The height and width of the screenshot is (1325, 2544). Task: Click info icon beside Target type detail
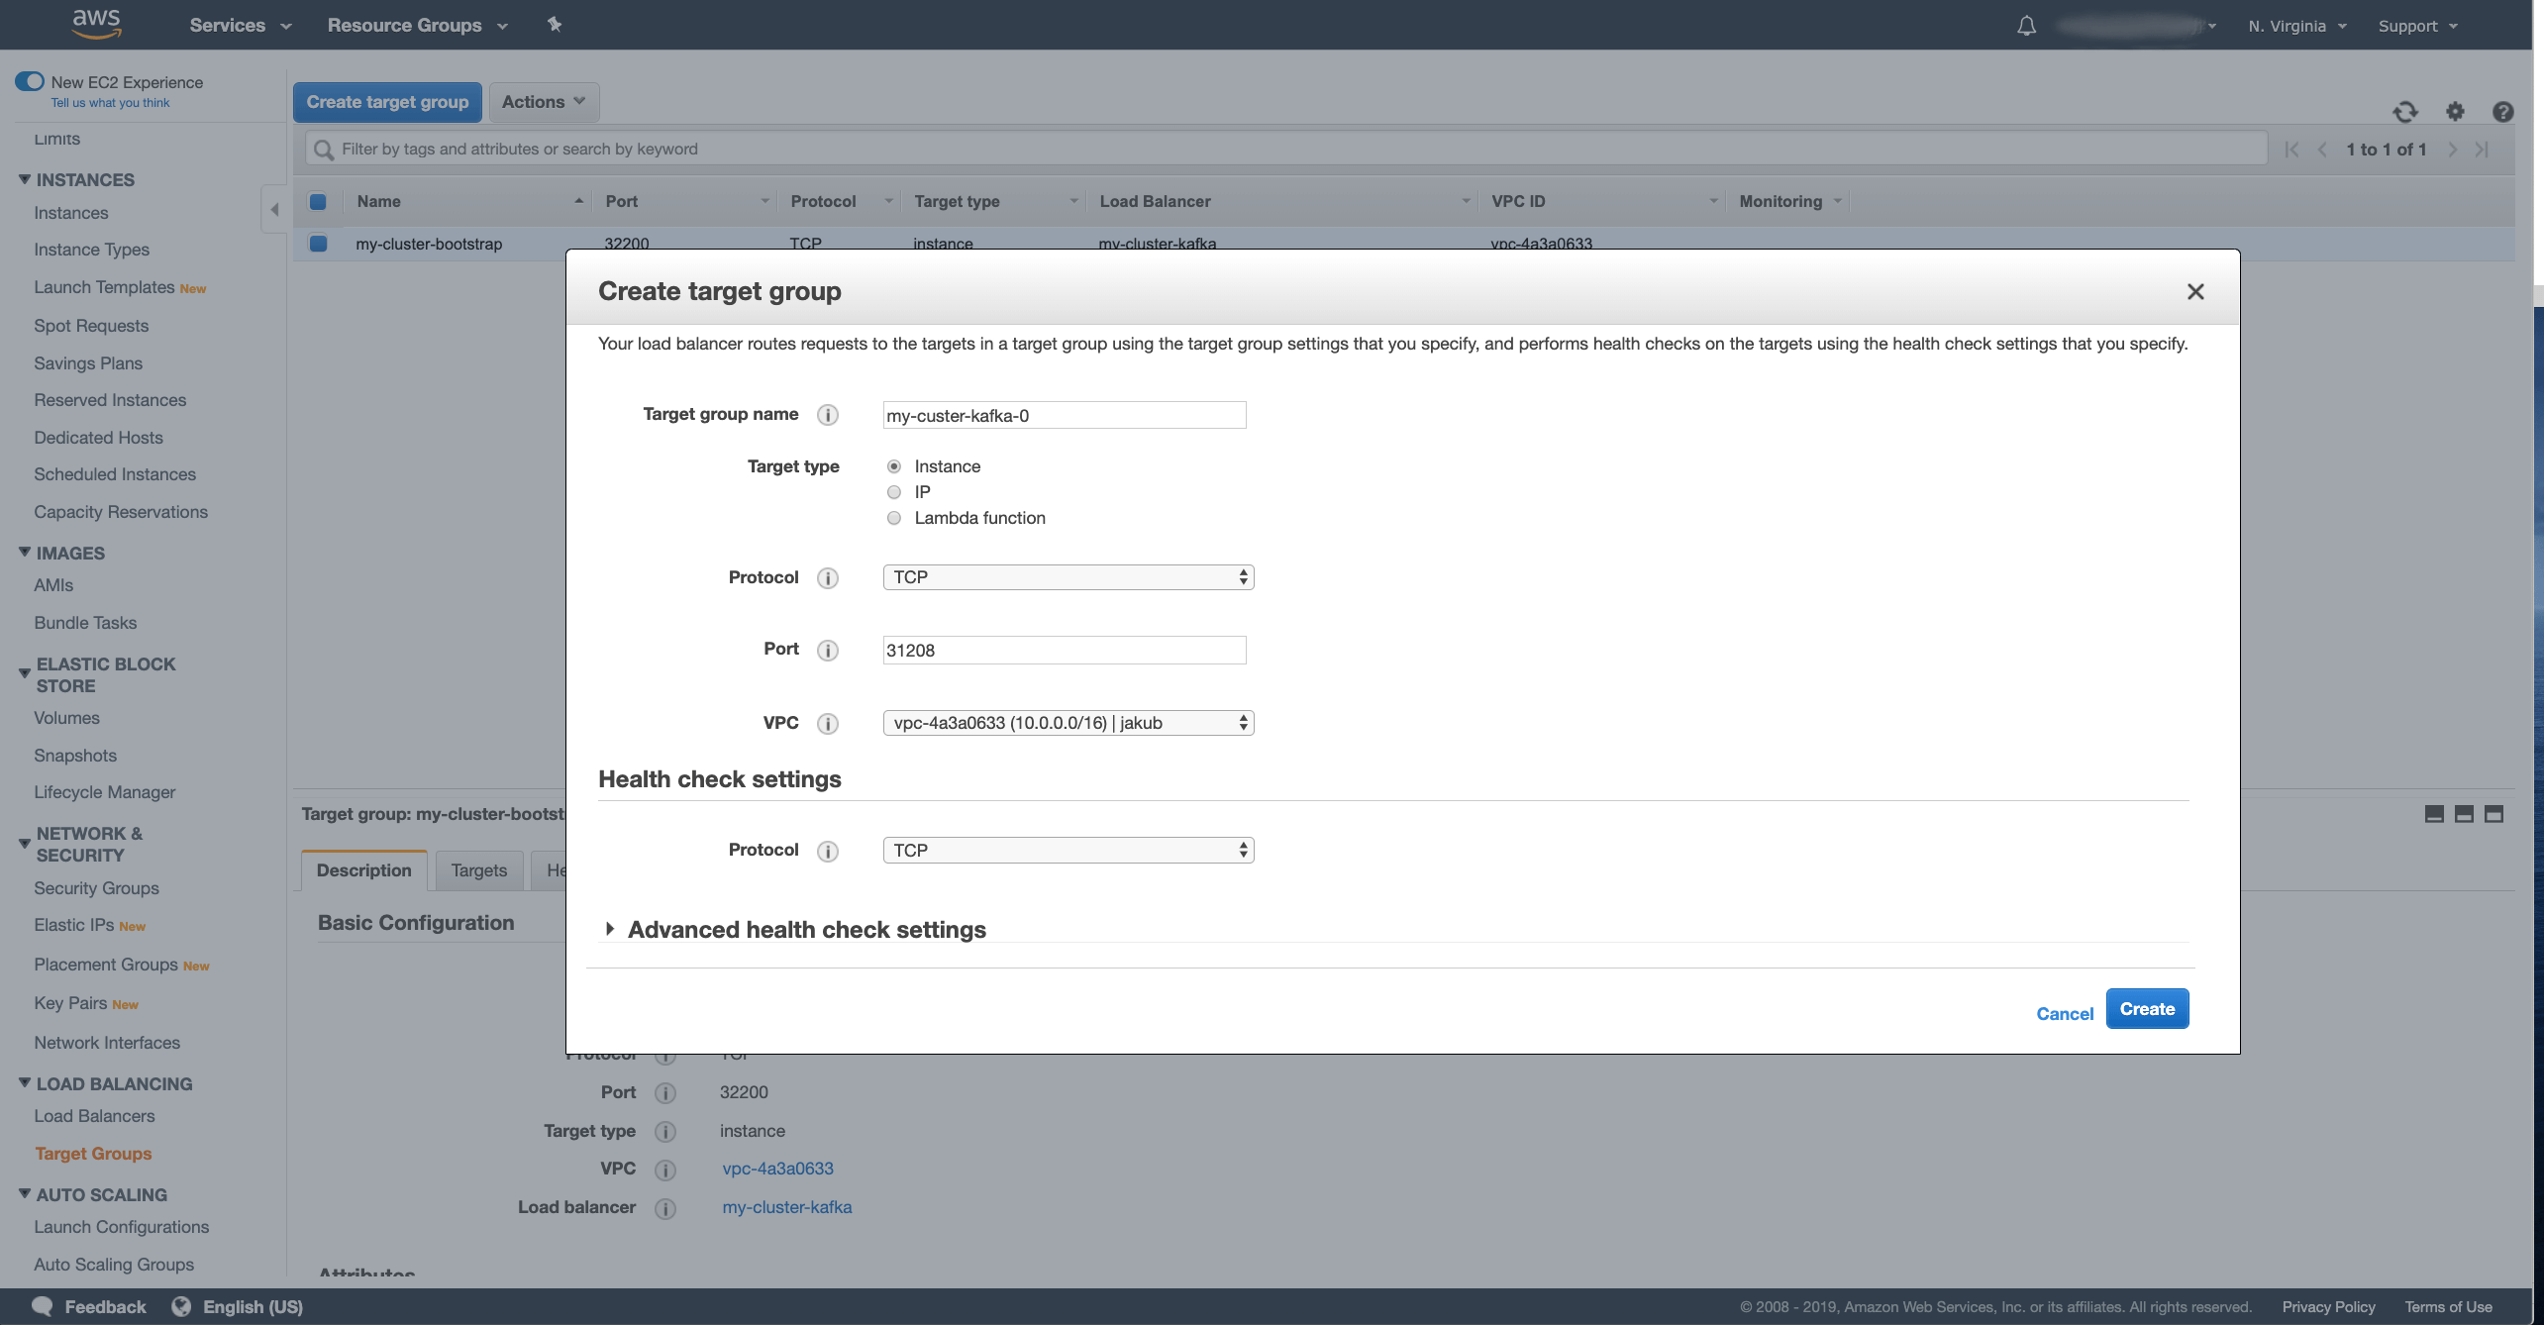coord(665,1131)
